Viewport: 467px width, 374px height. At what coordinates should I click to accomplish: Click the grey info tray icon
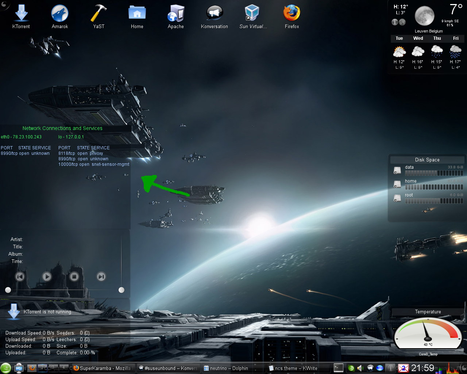[390, 368]
